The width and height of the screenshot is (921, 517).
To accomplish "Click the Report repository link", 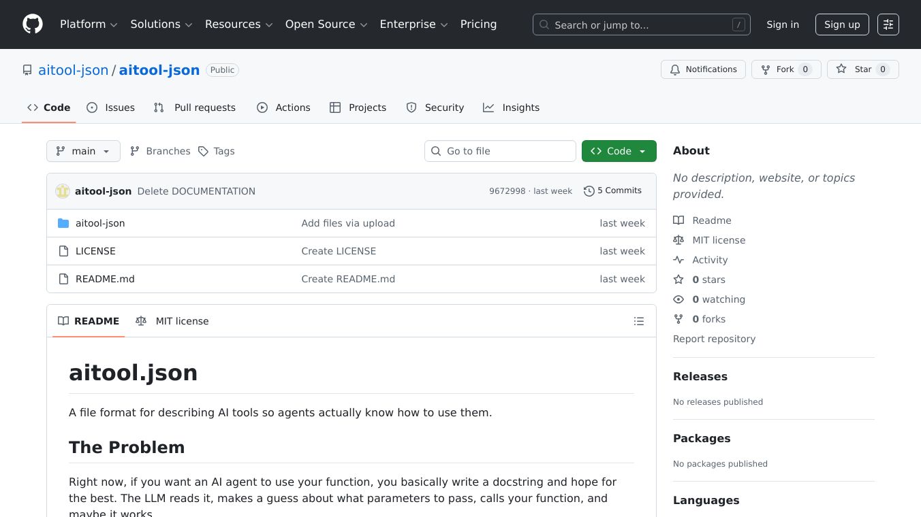I will tap(714, 339).
